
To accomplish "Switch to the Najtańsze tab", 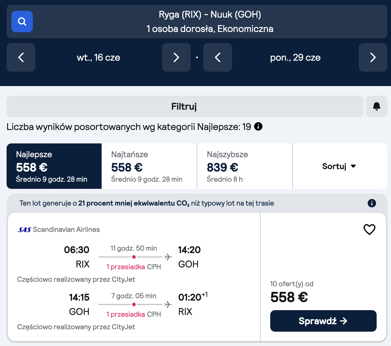I will point(149,166).
